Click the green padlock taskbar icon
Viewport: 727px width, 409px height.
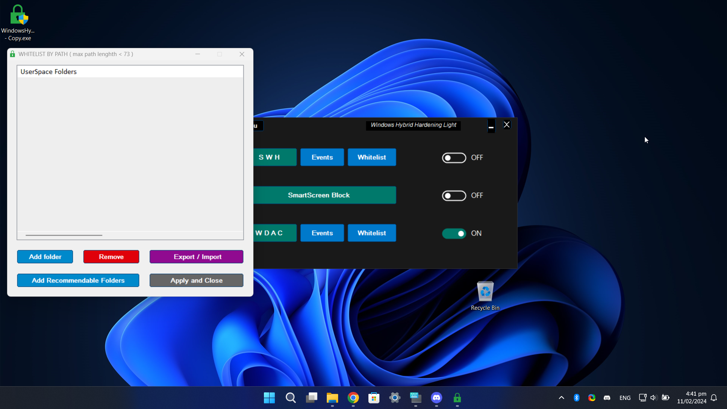(x=457, y=398)
